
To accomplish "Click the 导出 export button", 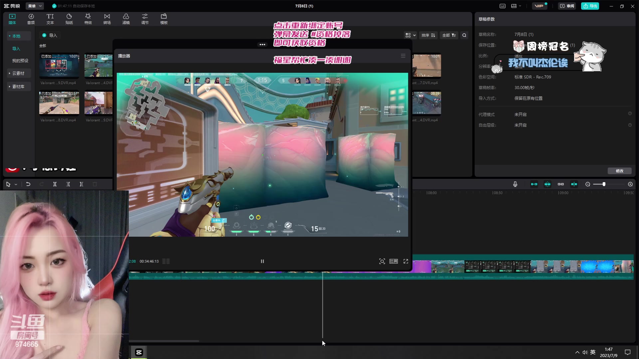I will tap(590, 6).
